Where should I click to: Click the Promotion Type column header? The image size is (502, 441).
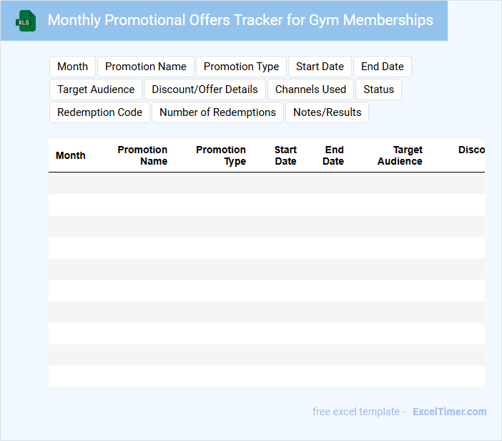tap(220, 155)
